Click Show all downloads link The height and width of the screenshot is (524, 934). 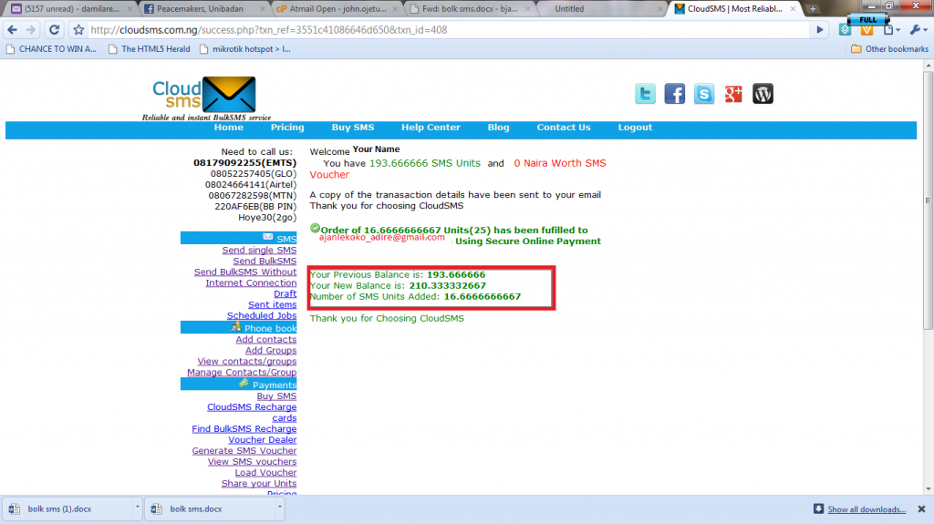867,509
